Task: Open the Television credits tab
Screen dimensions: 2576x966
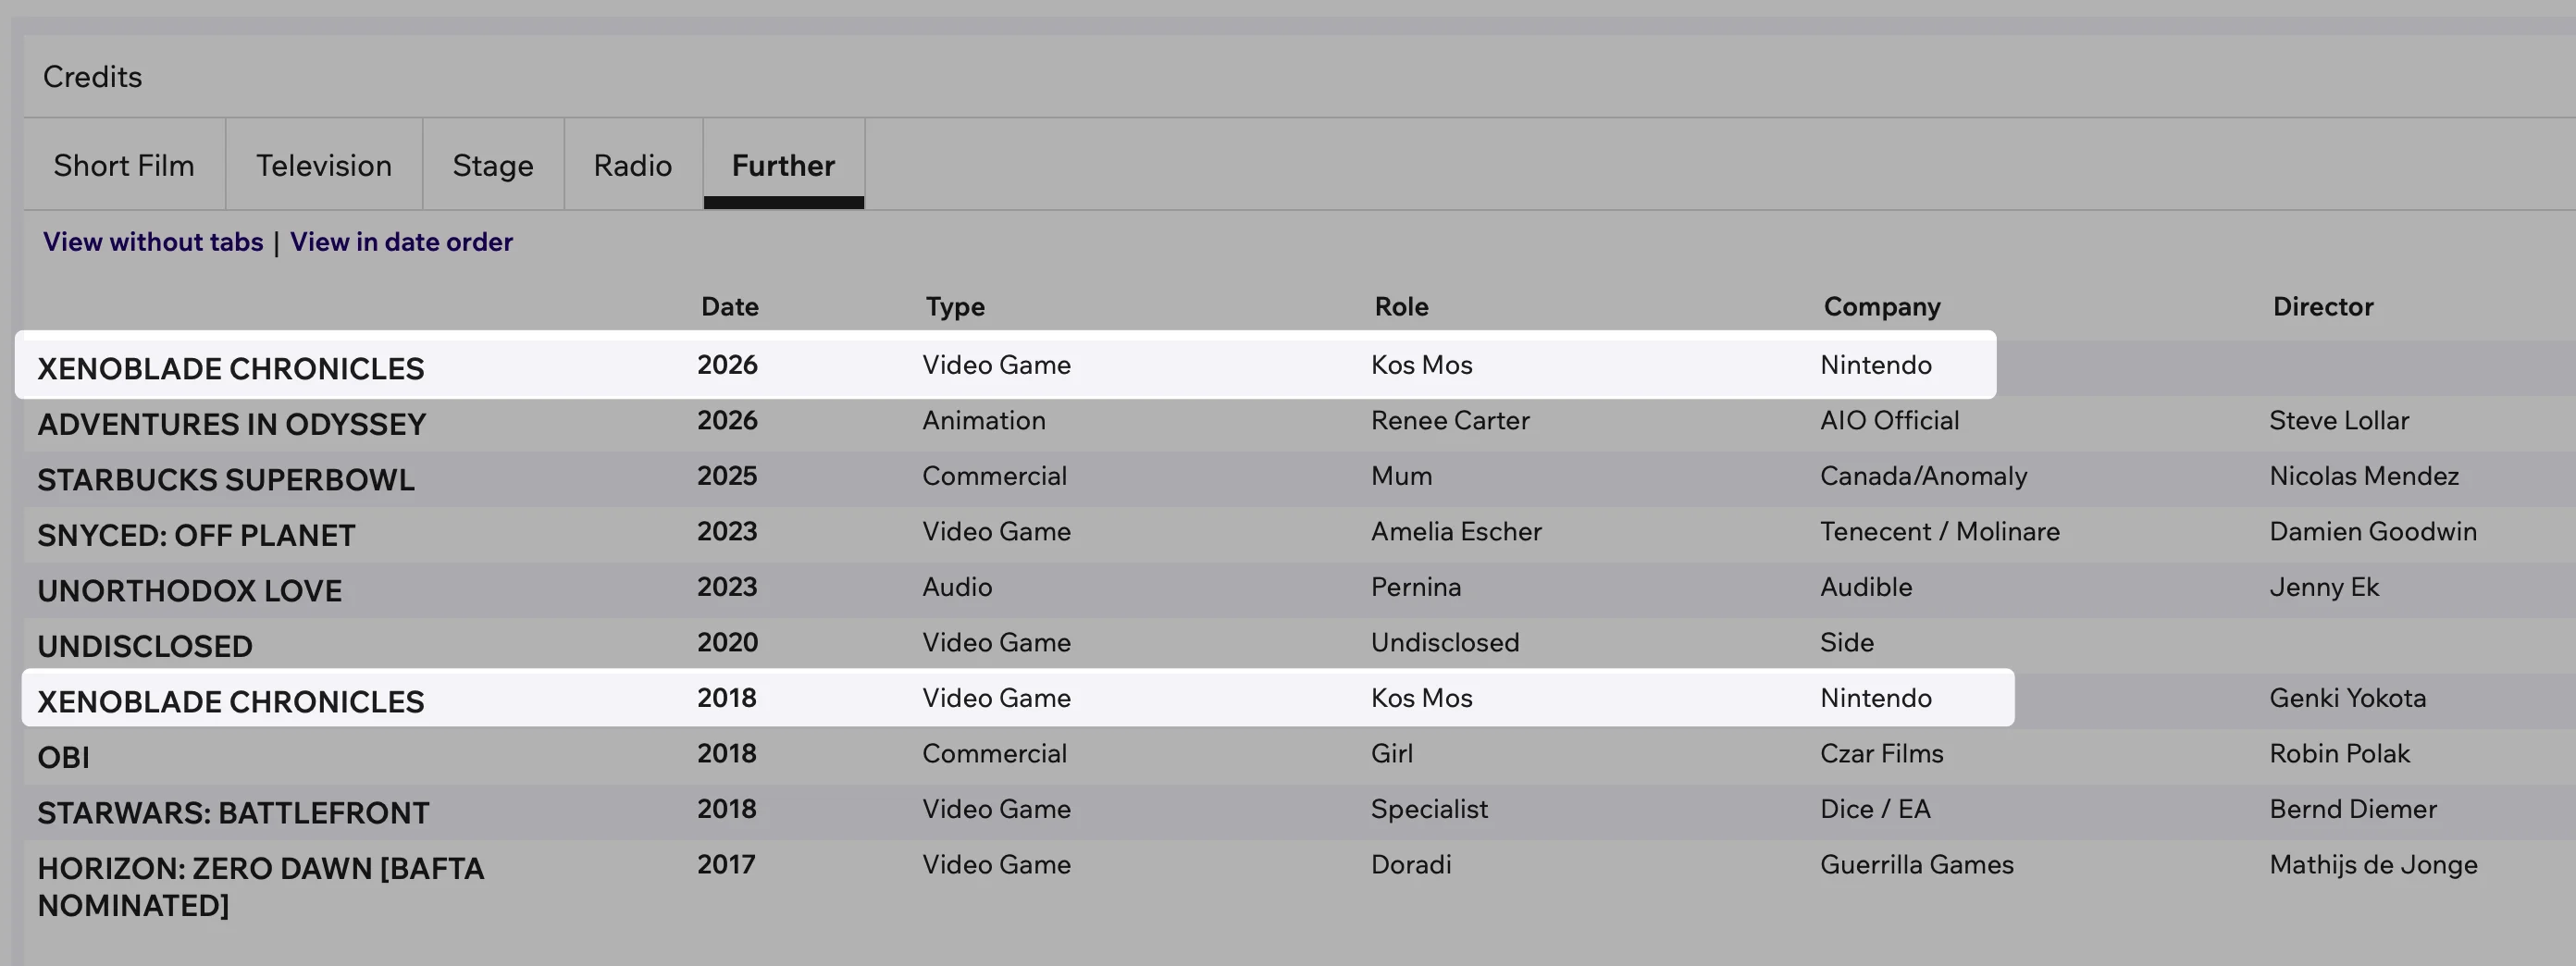Action: (x=324, y=165)
